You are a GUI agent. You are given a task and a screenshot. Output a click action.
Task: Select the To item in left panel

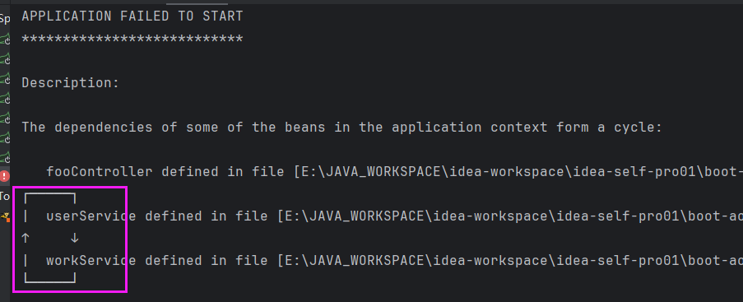(4, 196)
